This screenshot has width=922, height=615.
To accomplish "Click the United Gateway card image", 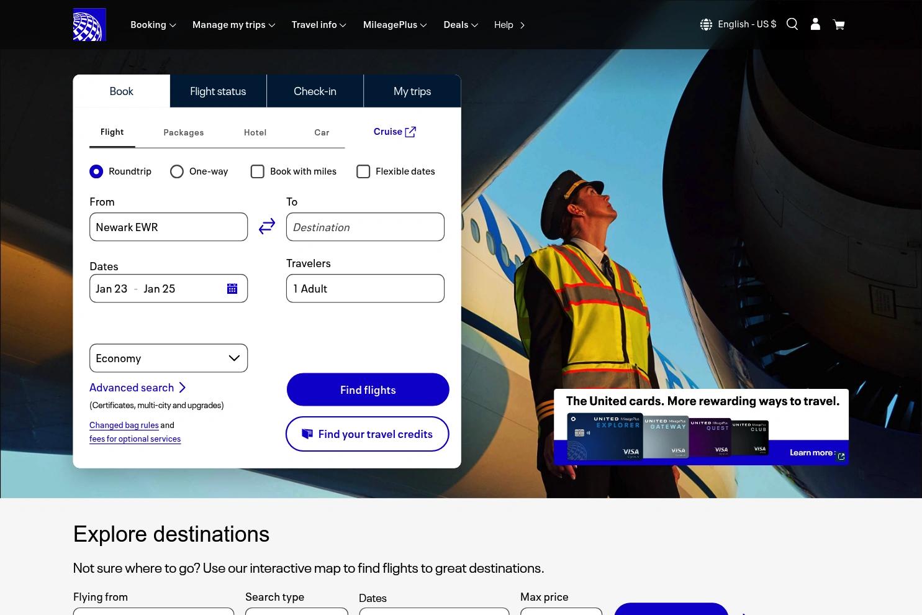I will click(x=666, y=437).
